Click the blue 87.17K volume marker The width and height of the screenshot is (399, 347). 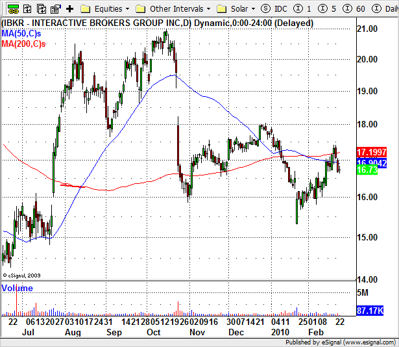pyautogui.click(x=370, y=311)
